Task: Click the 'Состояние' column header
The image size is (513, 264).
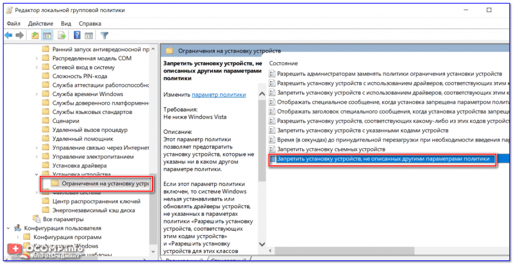Action: [x=283, y=63]
